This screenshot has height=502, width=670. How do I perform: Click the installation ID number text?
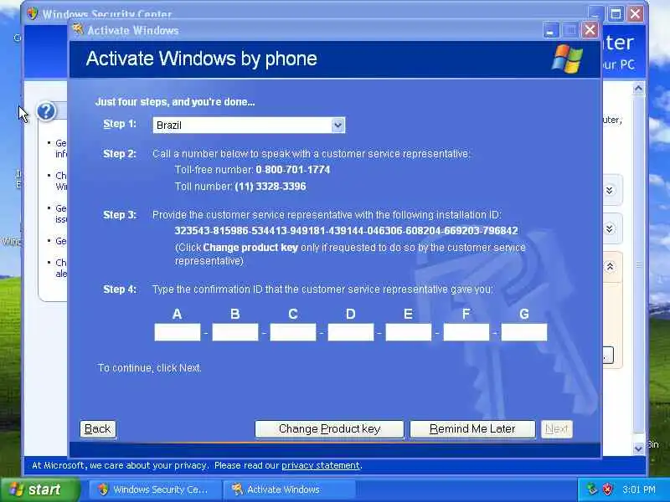pyautogui.click(x=346, y=231)
